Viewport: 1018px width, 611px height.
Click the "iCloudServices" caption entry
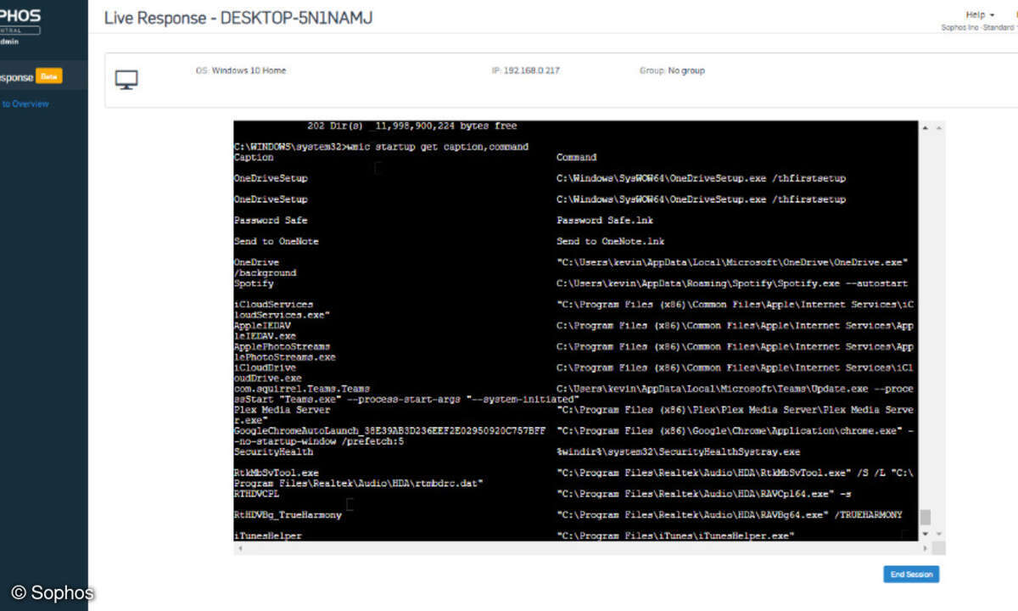(x=274, y=305)
